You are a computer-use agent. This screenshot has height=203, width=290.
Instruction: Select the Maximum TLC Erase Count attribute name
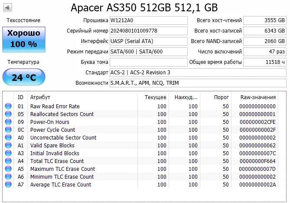point(63,169)
